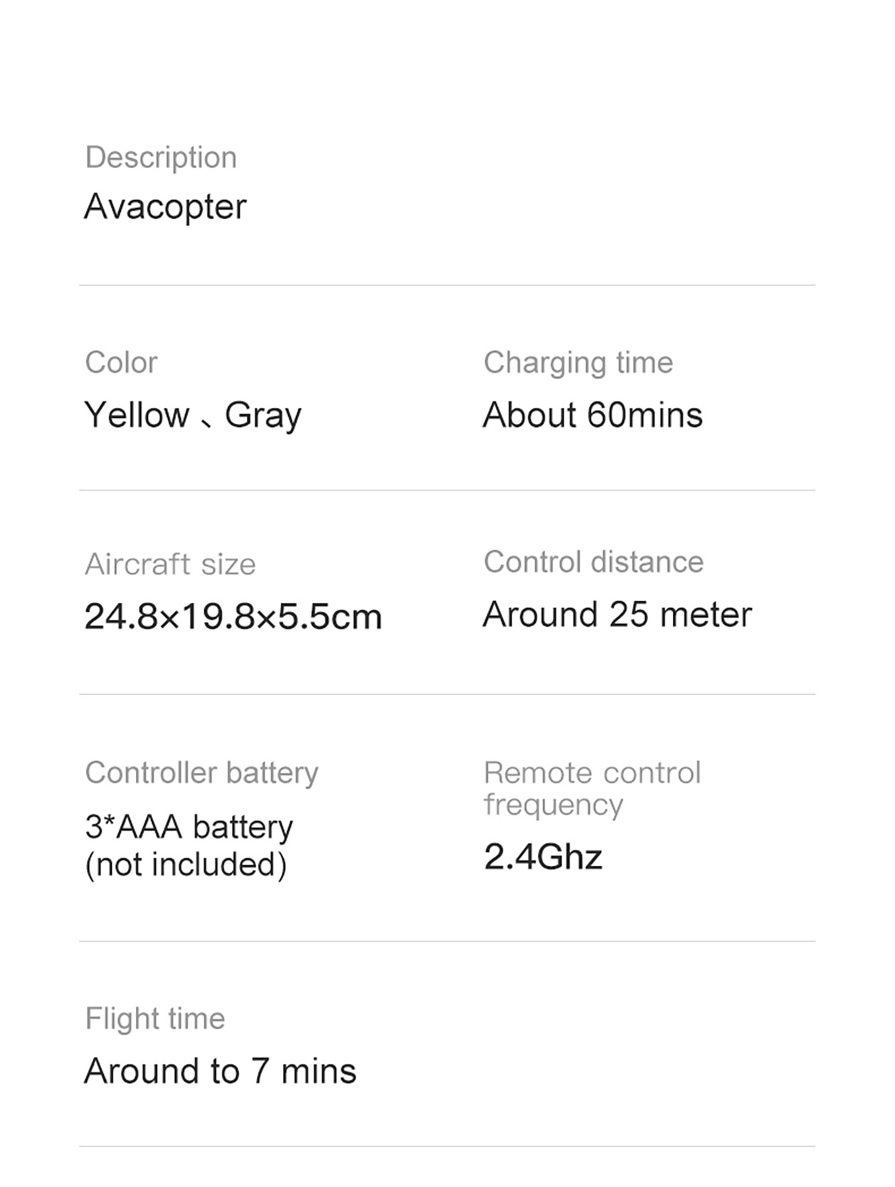Click the Charging time label
This screenshot has width=895, height=1187.
click(x=578, y=364)
